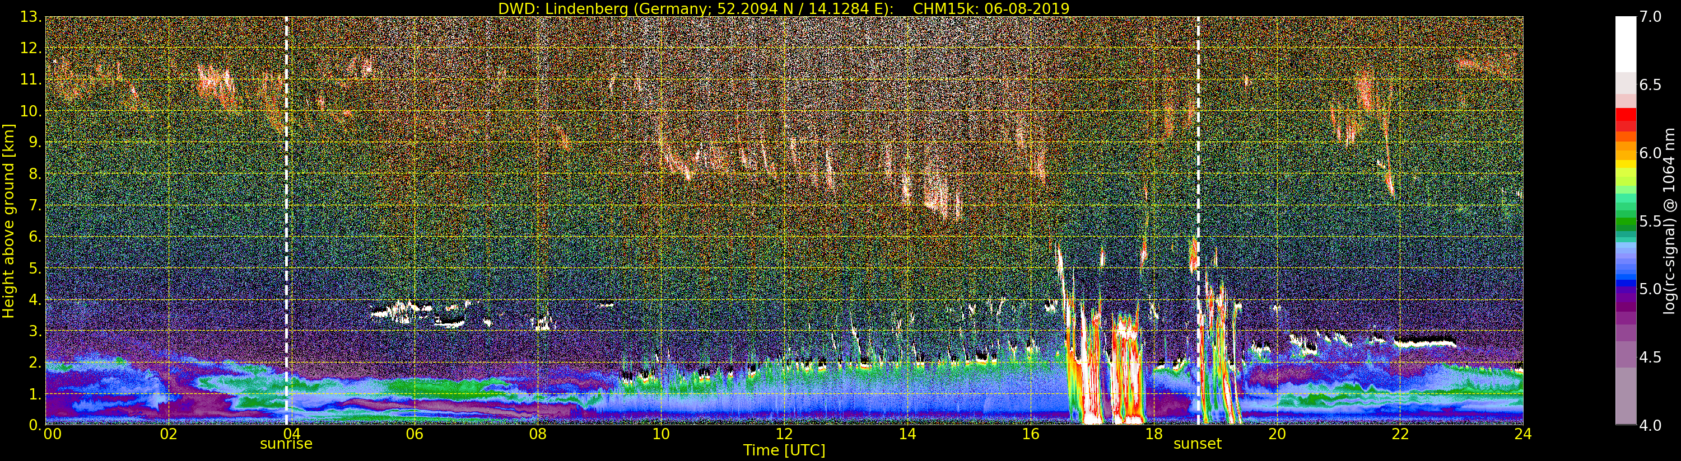The image size is (1681, 461).
Task: Click the '3.' height tick label
Action: pyautogui.click(x=35, y=331)
